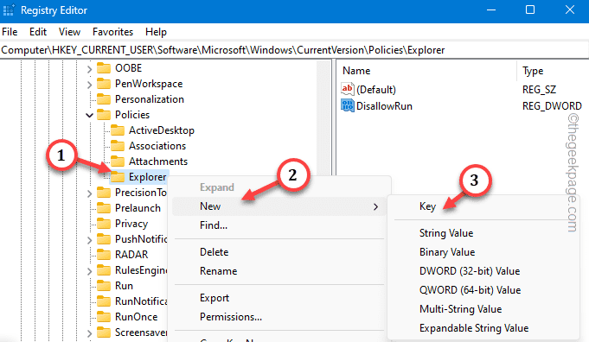Click the registry path address bar
The height and width of the screenshot is (342, 589).
pos(294,50)
